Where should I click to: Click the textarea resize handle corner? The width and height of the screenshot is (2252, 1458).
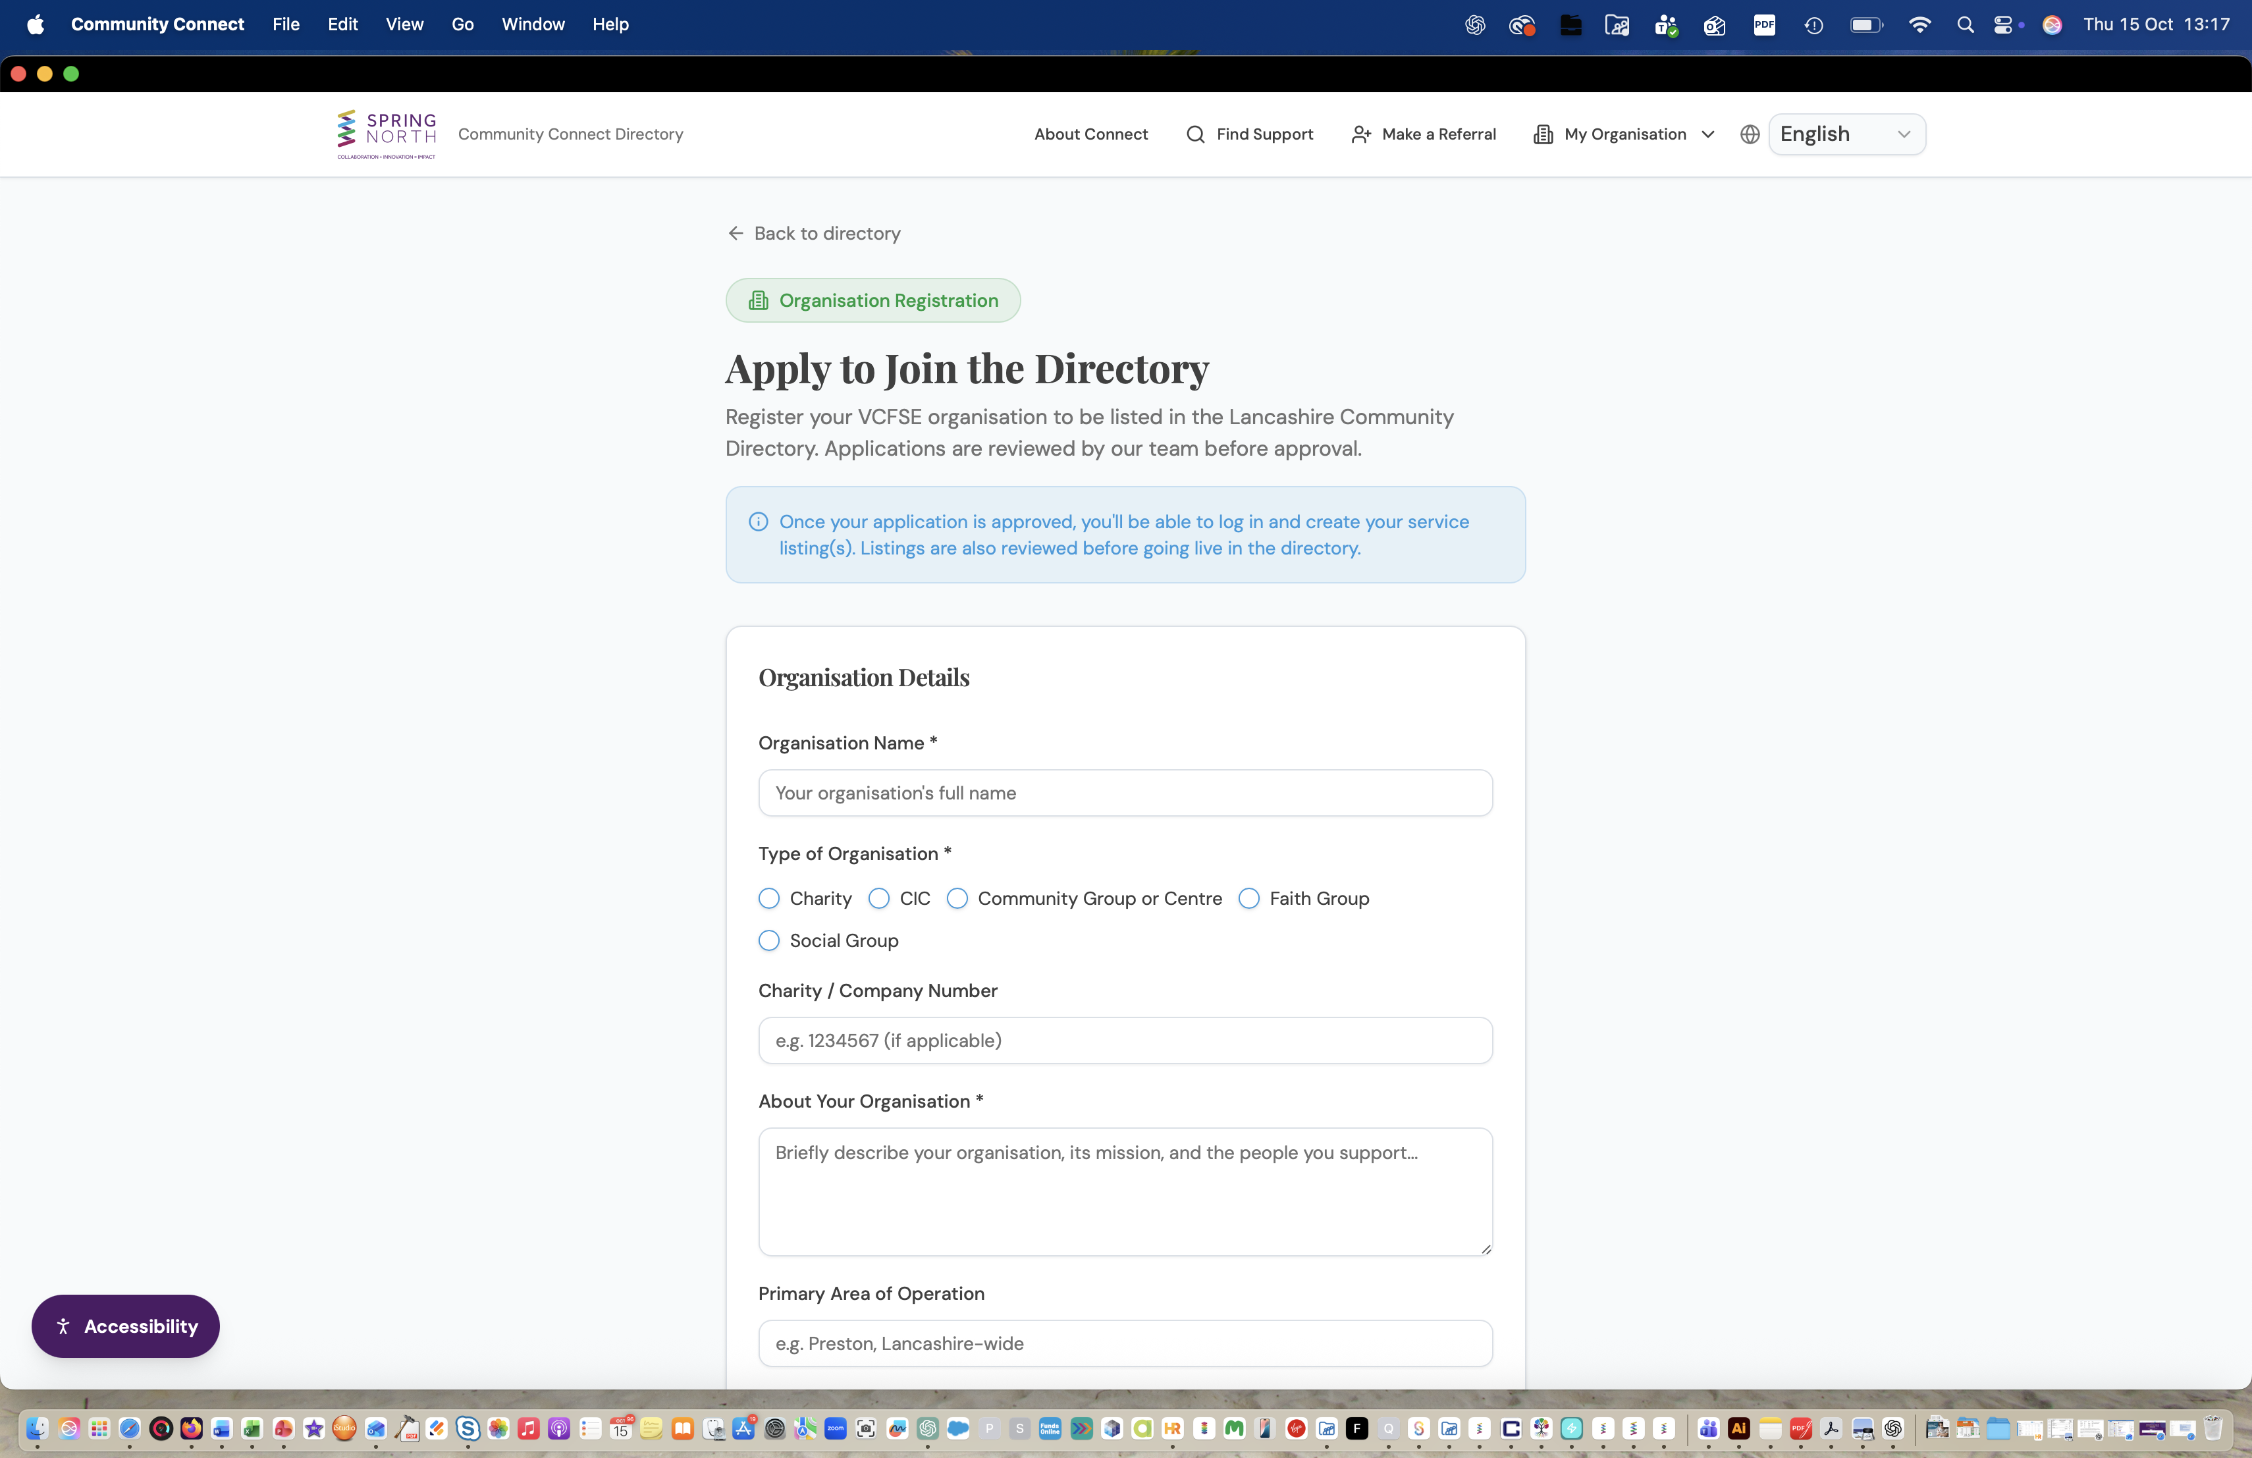click(x=1486, y=1249)
